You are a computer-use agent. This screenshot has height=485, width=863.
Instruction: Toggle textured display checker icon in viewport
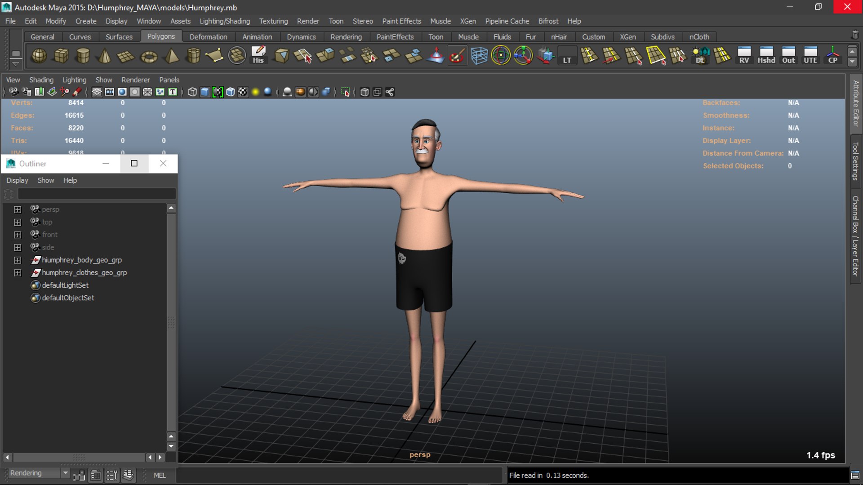coord(243,92)
